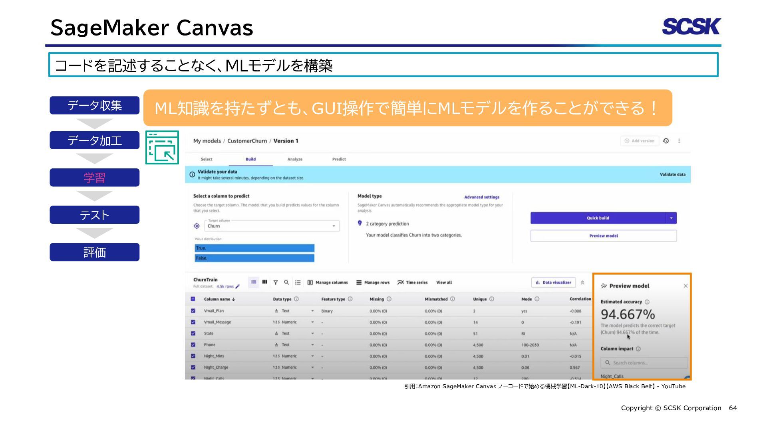Click the Estimated accuracy info icon
767x431 pixels.
point(647,302)
